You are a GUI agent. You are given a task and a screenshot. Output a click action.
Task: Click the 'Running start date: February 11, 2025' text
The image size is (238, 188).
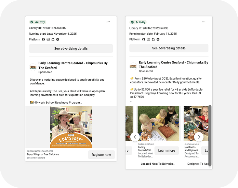point(153,34)
